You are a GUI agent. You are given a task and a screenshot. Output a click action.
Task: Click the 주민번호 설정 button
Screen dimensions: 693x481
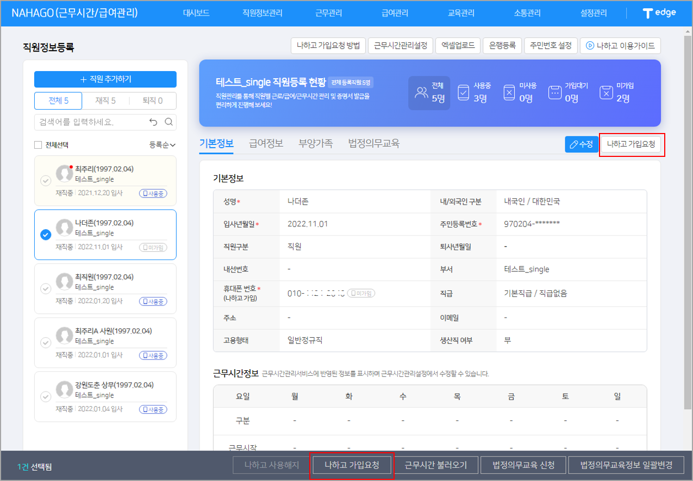551,46
